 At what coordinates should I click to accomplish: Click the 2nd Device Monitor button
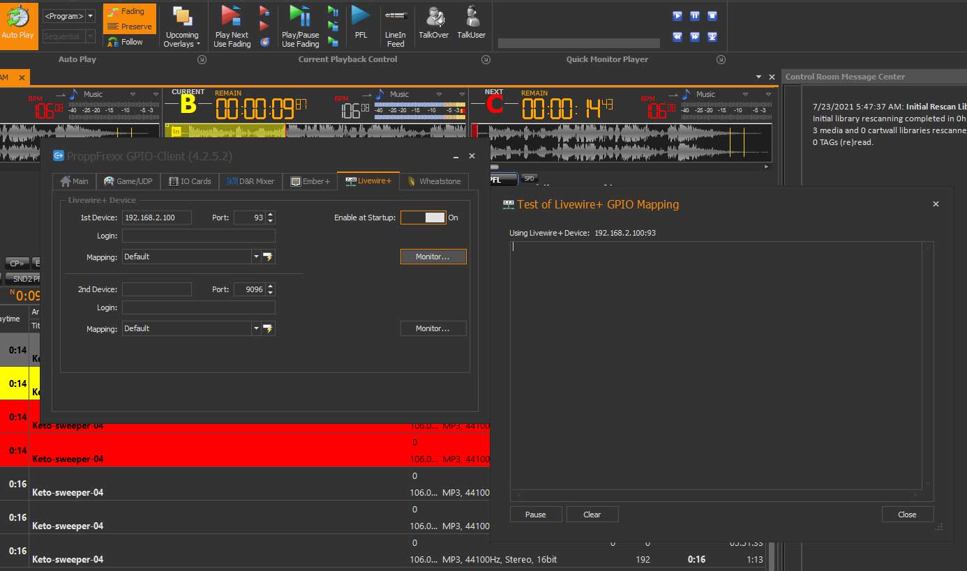[x=433, y=328]
